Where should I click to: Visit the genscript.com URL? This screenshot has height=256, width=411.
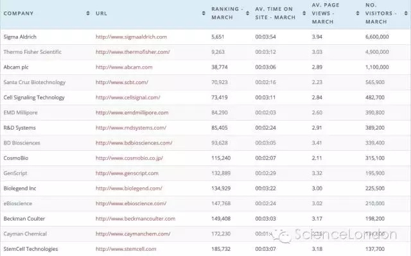127,173
